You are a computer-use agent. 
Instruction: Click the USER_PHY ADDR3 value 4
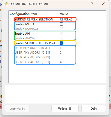pyautogui.click(x=60, y=62)
